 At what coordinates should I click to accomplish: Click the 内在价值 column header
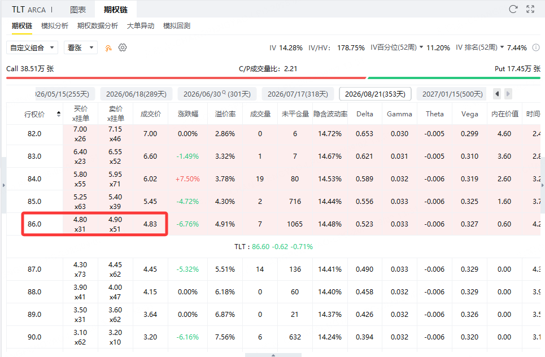point(505,114)
